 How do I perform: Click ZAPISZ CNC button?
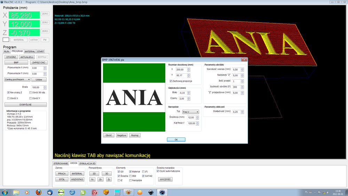[39, 63]
